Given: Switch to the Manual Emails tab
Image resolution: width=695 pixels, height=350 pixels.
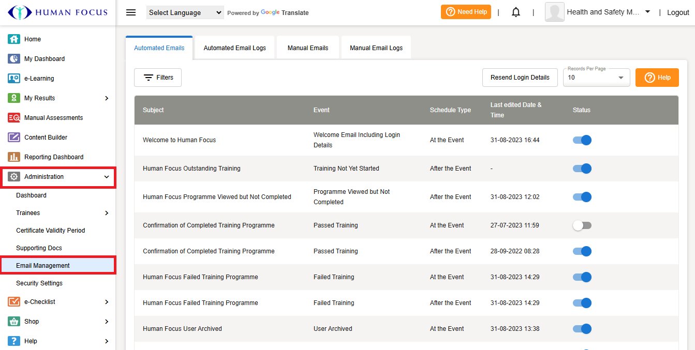Looking at the screenshot, I should (x=308, y=48).
